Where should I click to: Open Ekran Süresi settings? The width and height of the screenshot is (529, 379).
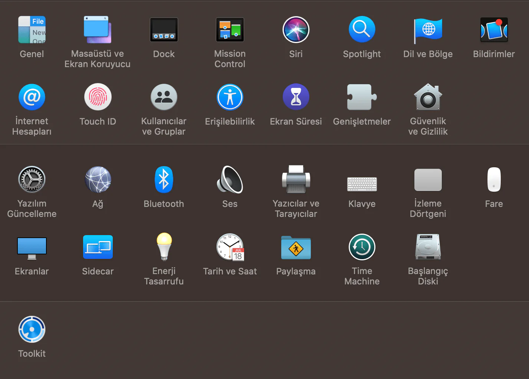[296, 97]
